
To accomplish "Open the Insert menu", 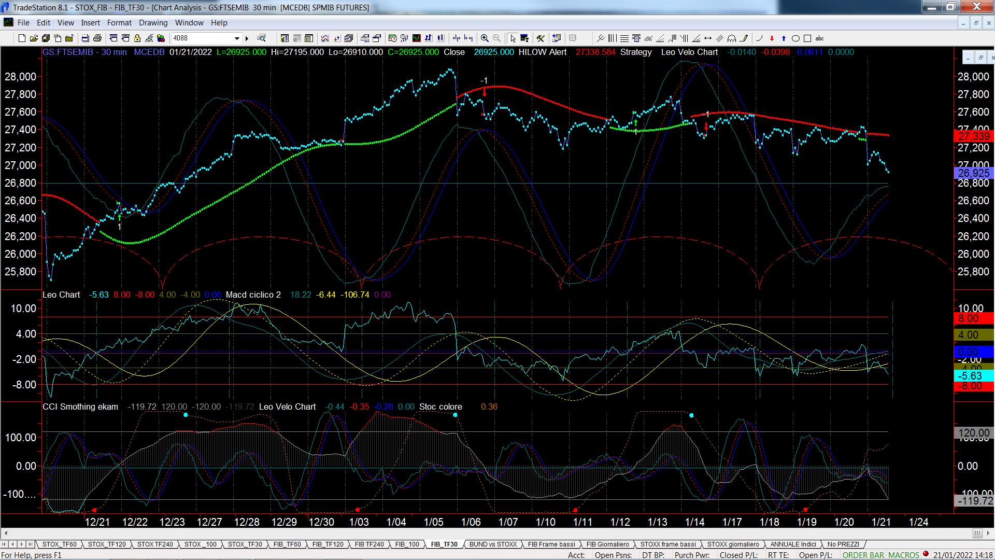I will (x=90, y=23).
